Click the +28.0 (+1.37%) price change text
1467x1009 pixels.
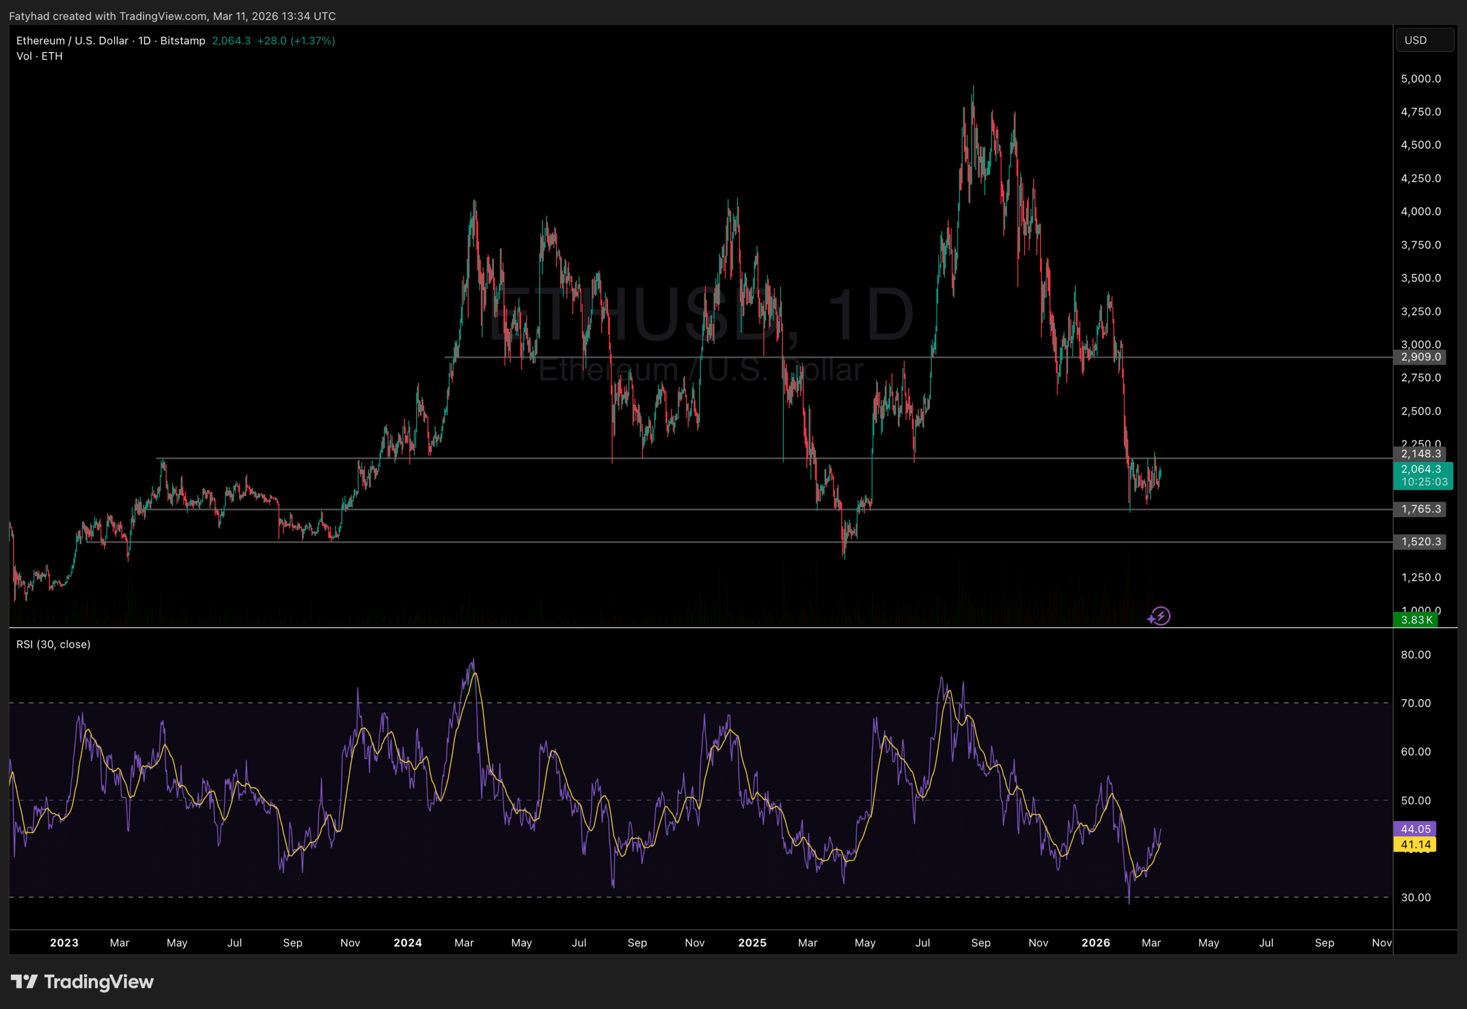click(296, 41)
